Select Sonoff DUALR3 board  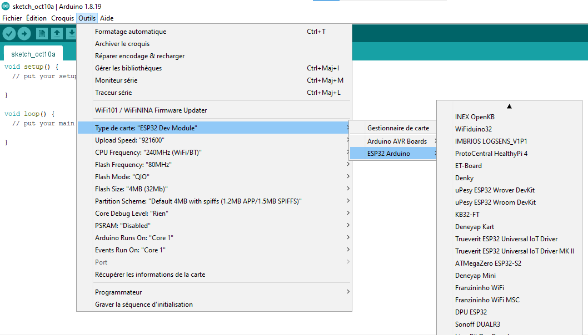click(509, 324)
